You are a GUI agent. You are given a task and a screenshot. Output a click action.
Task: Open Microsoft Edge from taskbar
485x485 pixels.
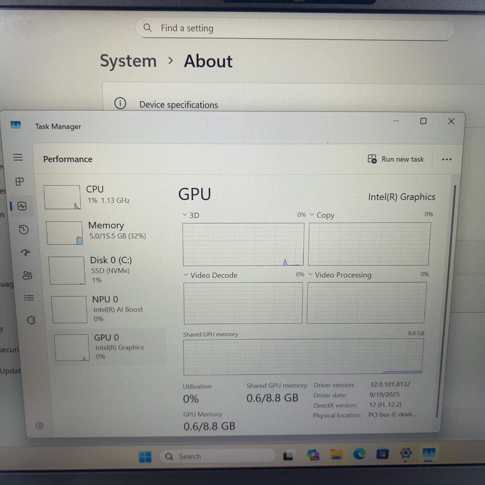[359, 454]
